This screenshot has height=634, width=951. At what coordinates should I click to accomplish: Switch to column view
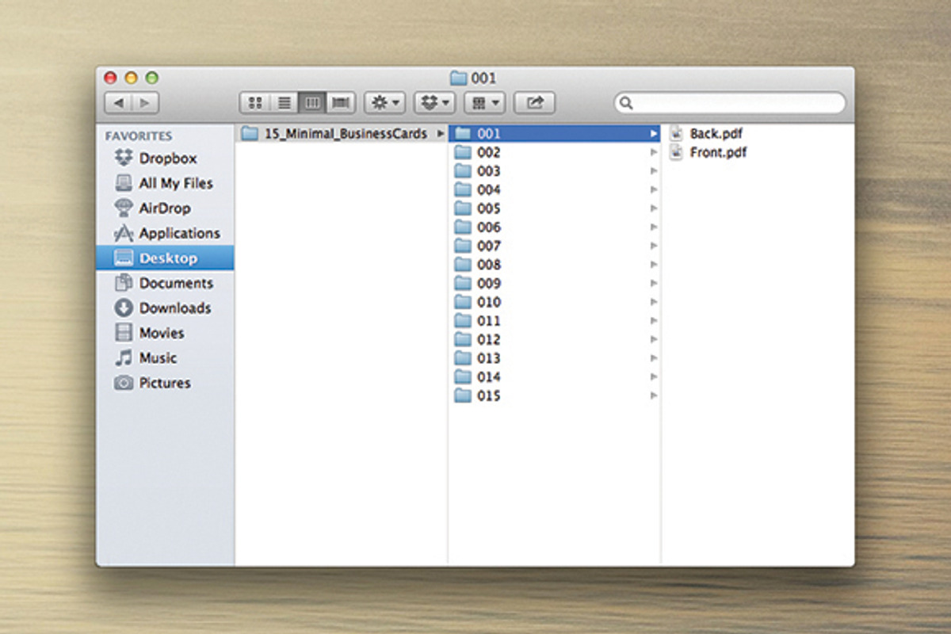pyautogui.click(x=313, y=103)
